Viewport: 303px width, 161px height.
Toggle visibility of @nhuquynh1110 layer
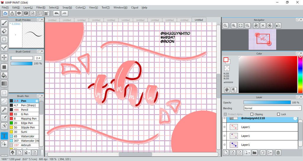tap(225, 118)
